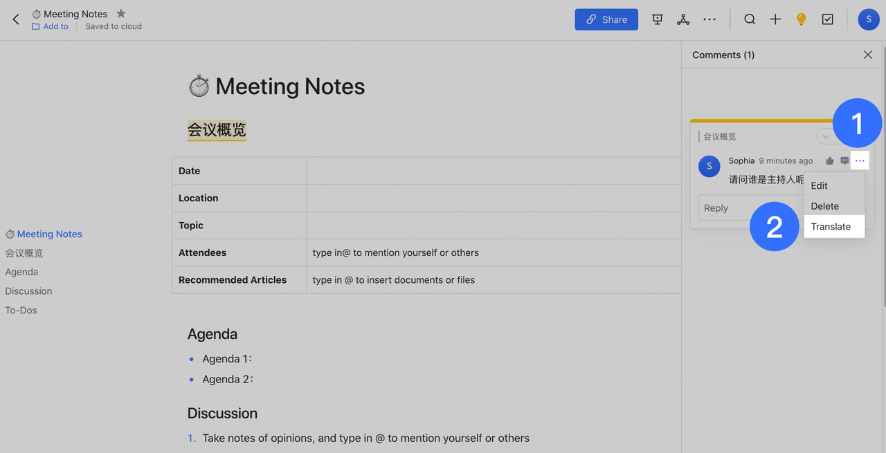Screen dimensions: 886x453
Task: Open the mind map structure icon
Action: 683,19
